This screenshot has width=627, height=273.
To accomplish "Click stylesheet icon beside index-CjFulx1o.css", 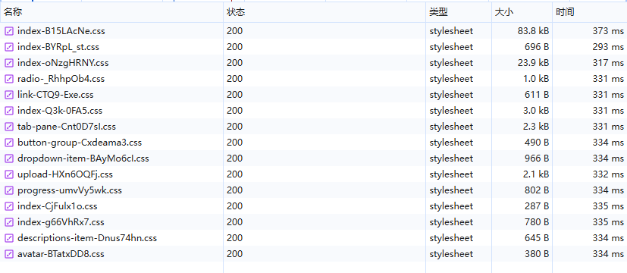I will [x=9, y=207].
